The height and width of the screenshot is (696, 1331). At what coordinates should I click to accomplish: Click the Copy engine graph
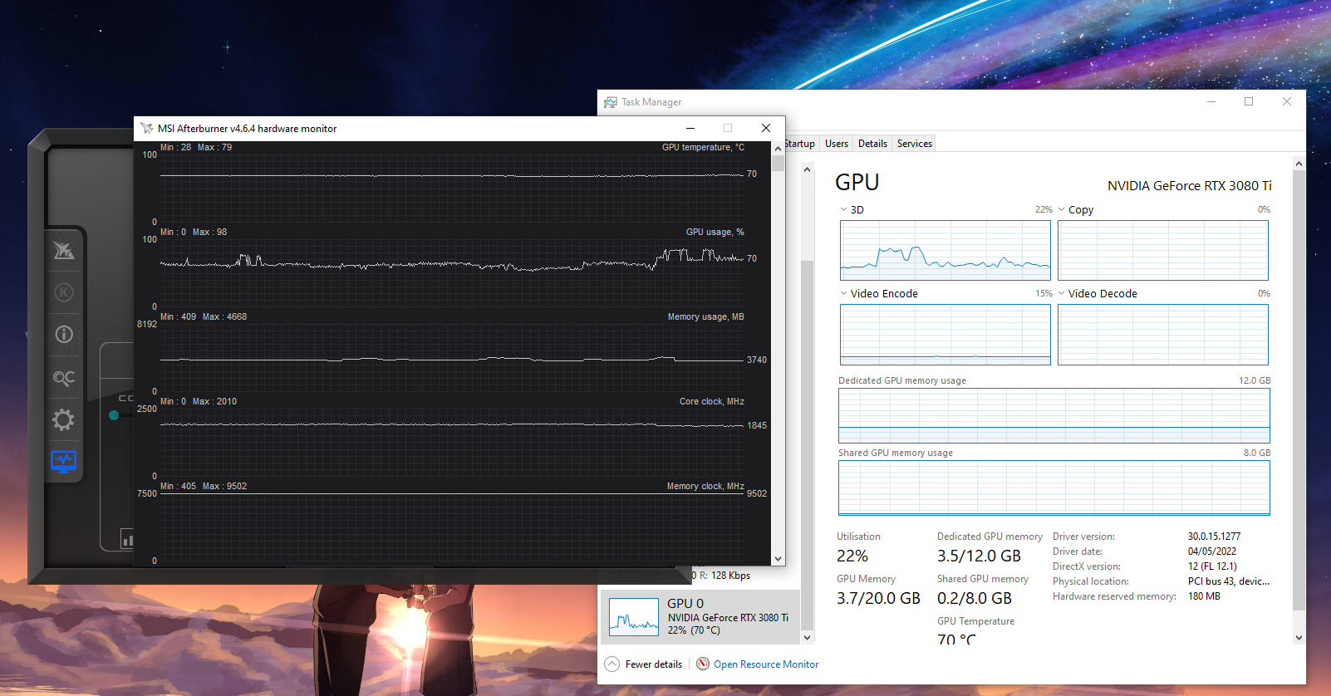(x=1163, y=250)
